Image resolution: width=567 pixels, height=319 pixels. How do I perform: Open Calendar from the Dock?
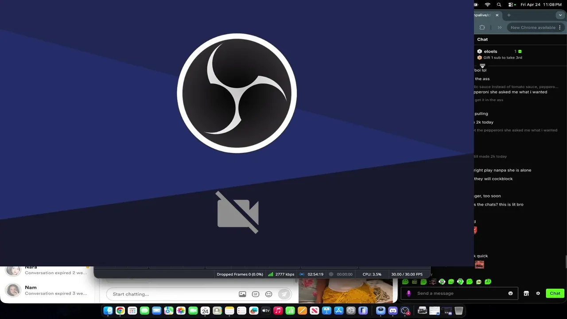pyautogui.click(x=205, y=311)
